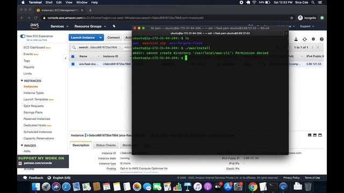Open the pin shortcut icon in AWS navbar
Screen dimensions: 344x193
[x=114, y=26]
